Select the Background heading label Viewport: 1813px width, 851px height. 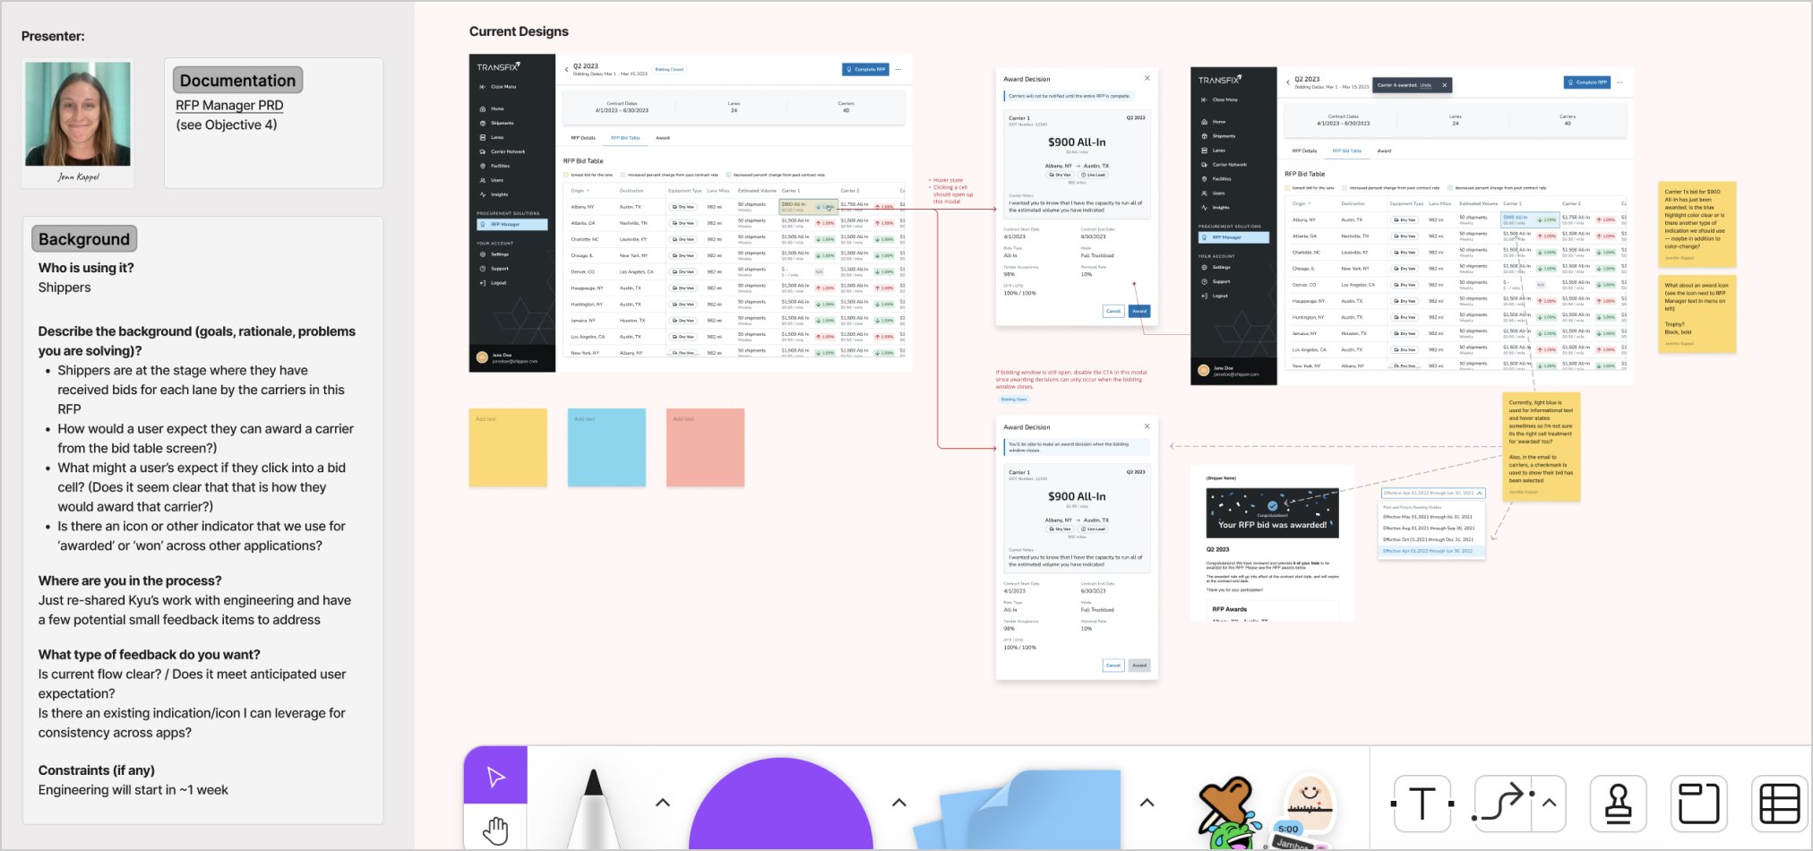pyautogui.click(x=84, y=239)
